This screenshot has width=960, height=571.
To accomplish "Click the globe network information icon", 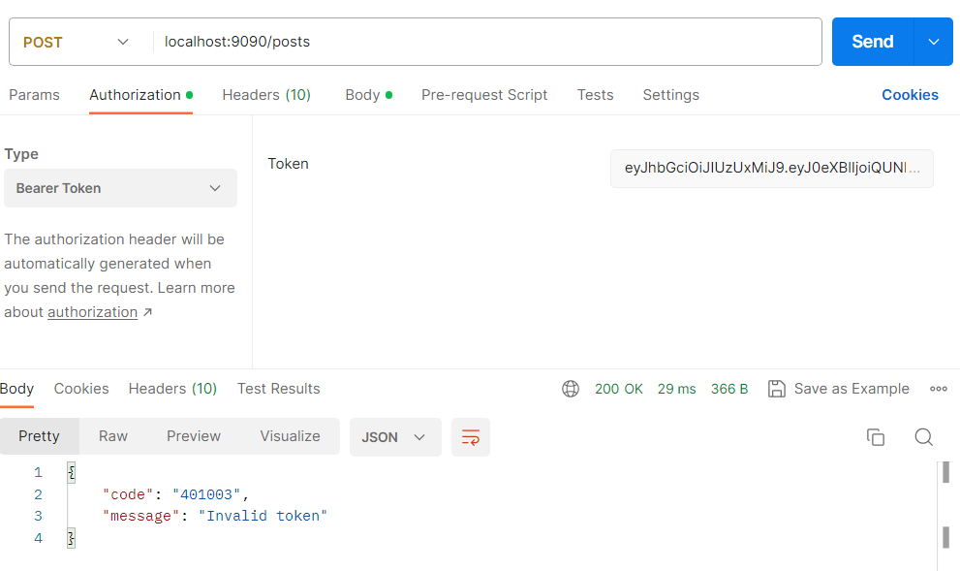I will pos(571,388).
